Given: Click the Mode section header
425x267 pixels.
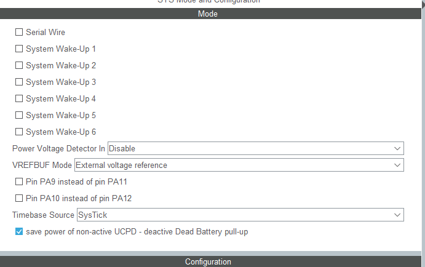Looking at the screenshot, I should [208, 14].
